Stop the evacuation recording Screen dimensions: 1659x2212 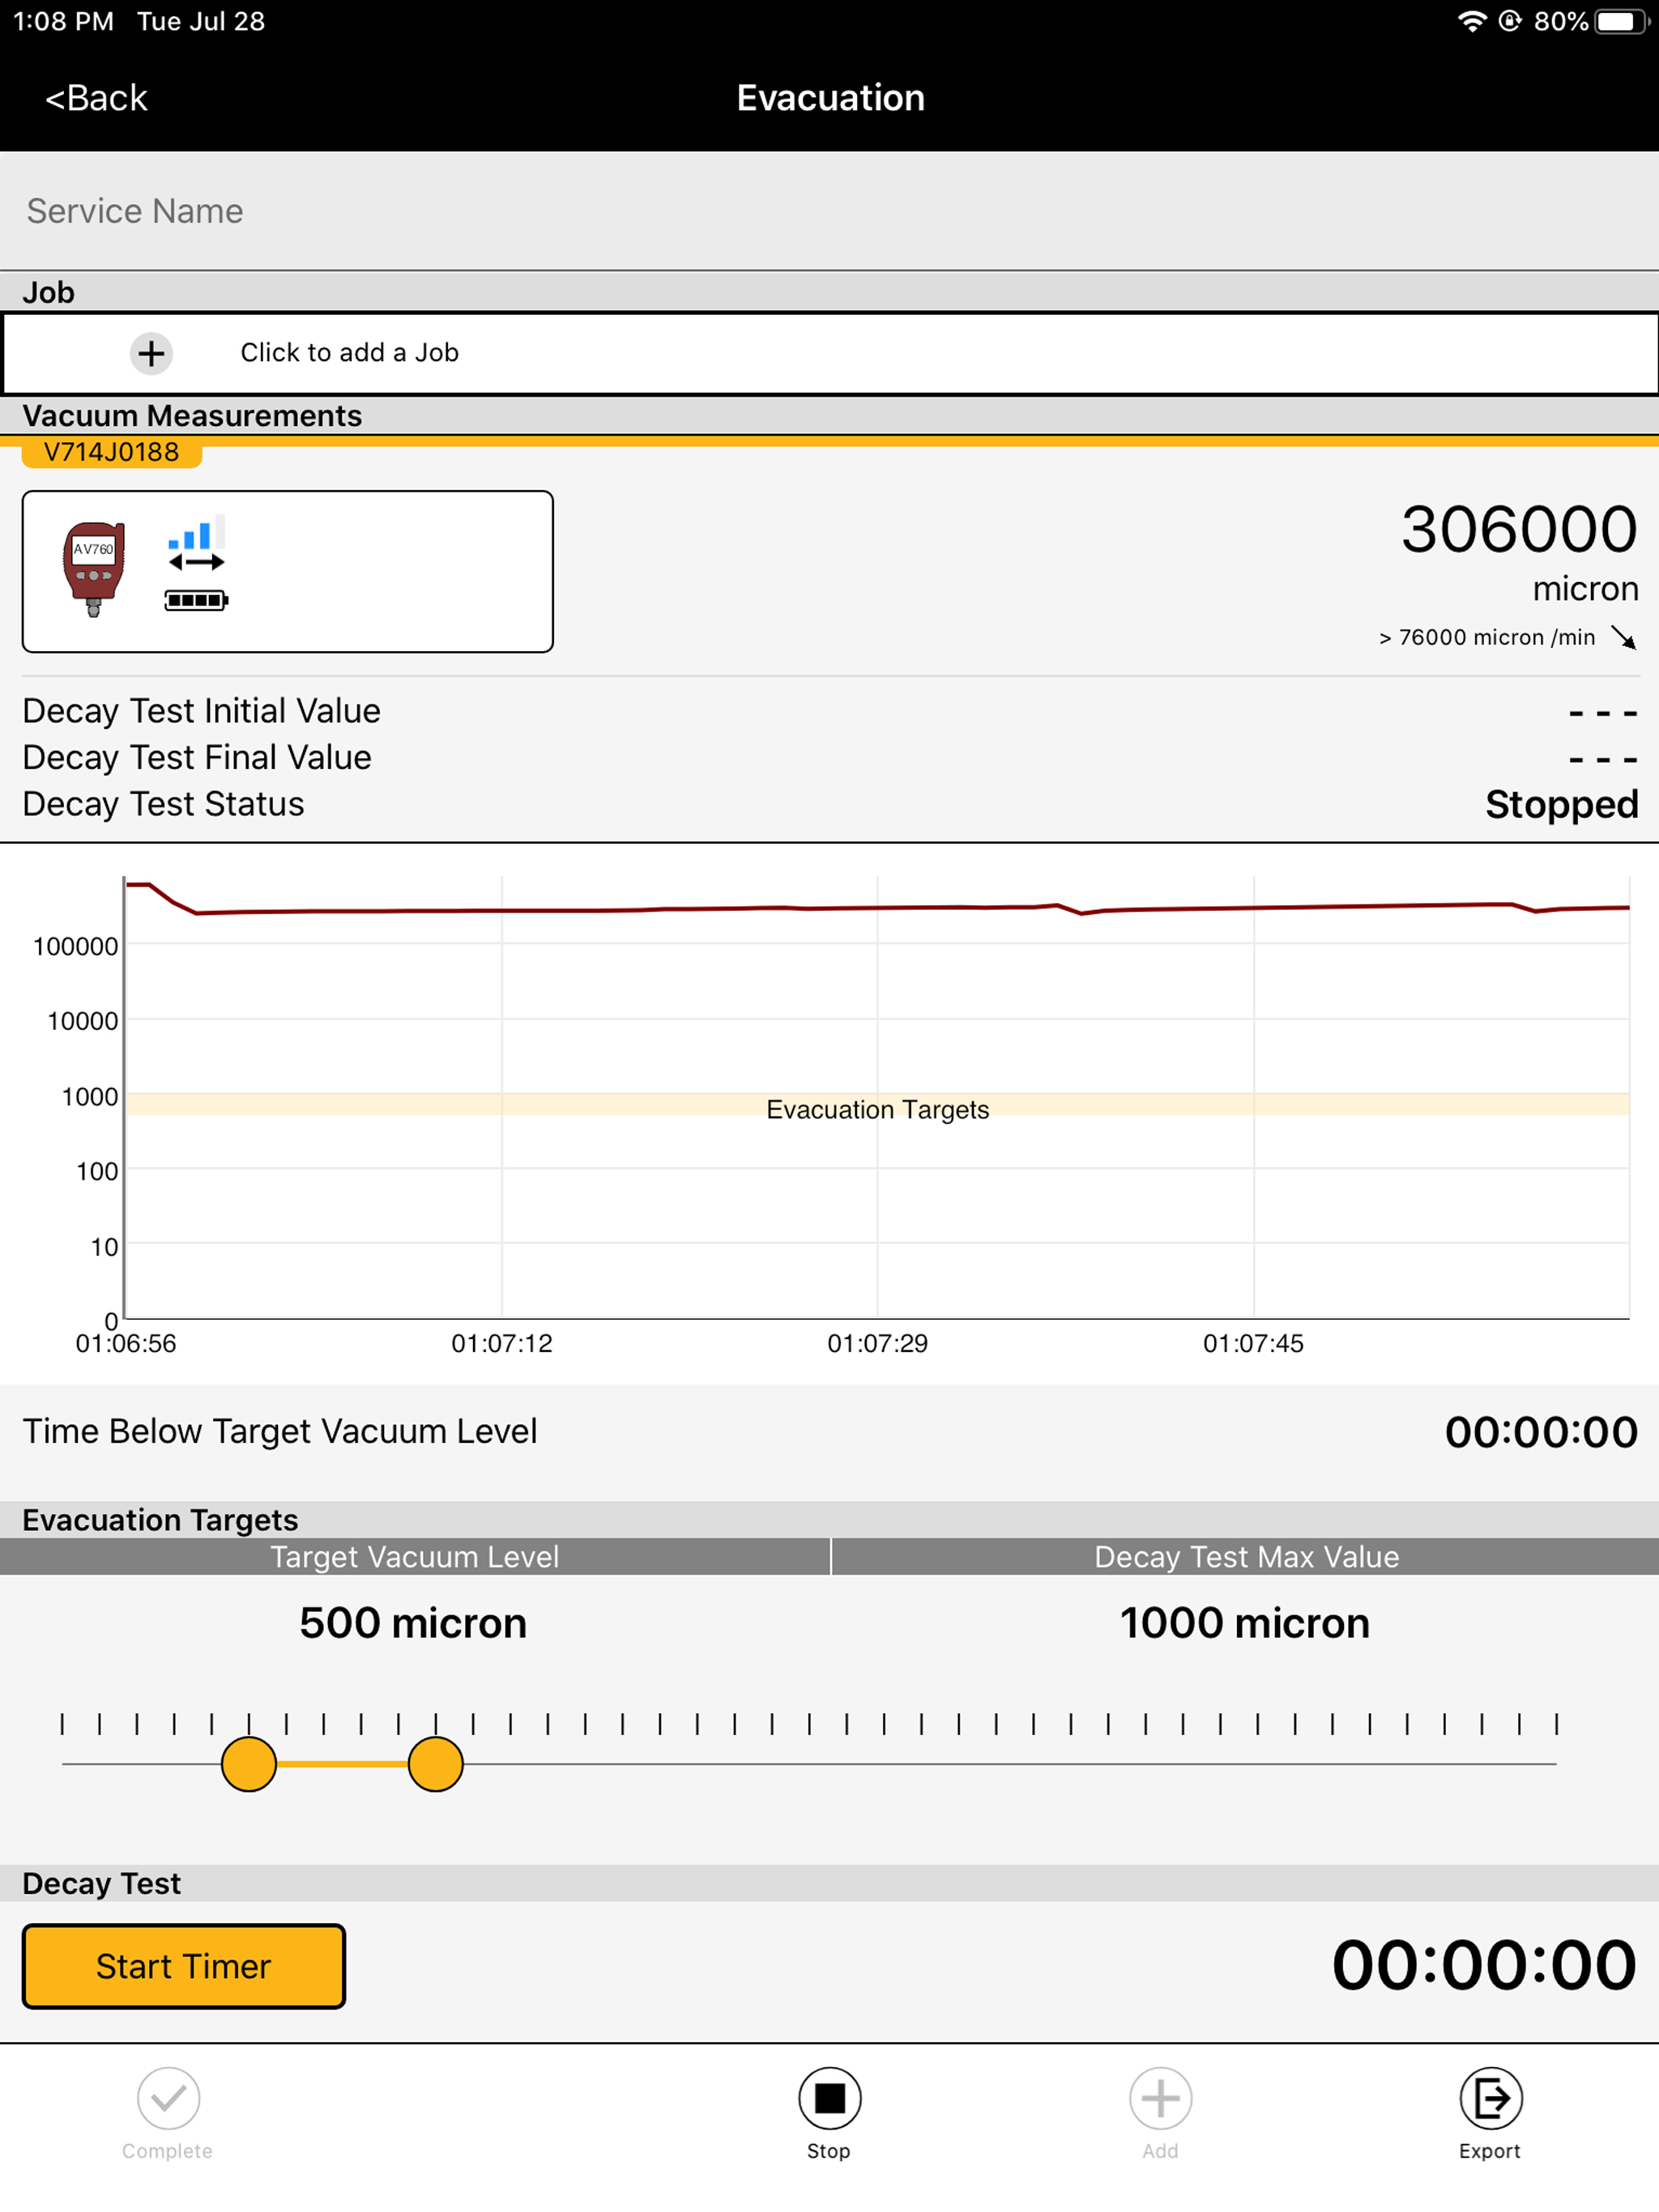[x=829, y=2099]
